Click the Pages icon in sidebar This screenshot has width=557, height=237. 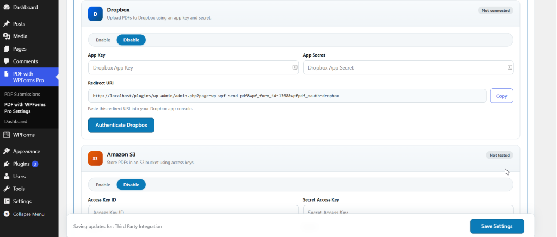click(x=7, y=48)
